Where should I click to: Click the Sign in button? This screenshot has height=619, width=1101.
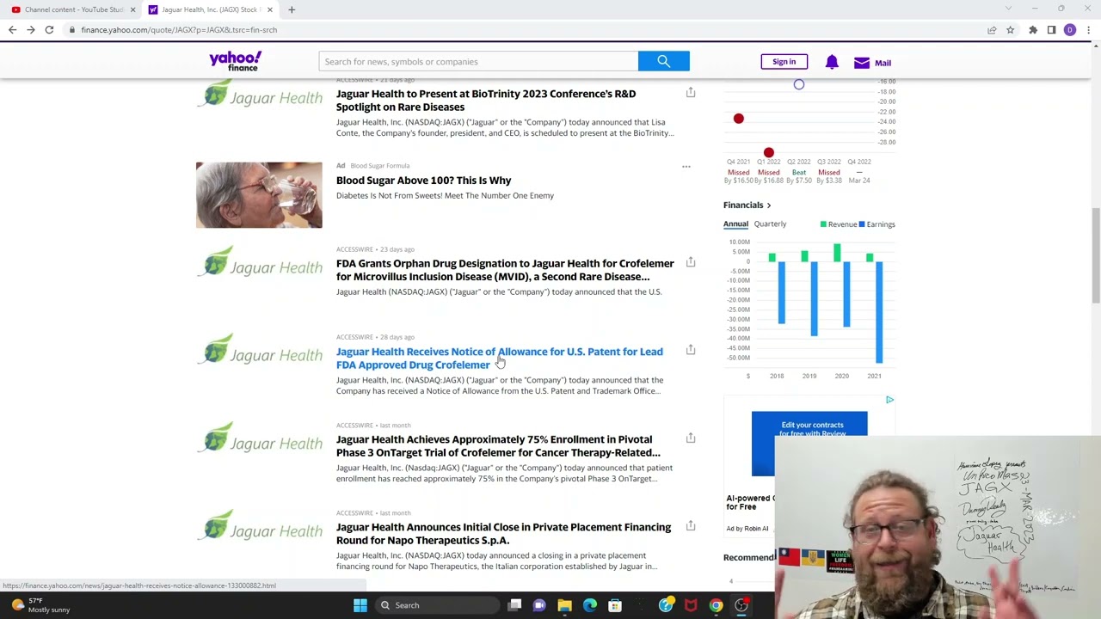[x=784, y=62]
